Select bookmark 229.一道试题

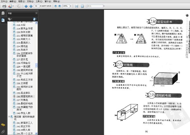[23, 67]
